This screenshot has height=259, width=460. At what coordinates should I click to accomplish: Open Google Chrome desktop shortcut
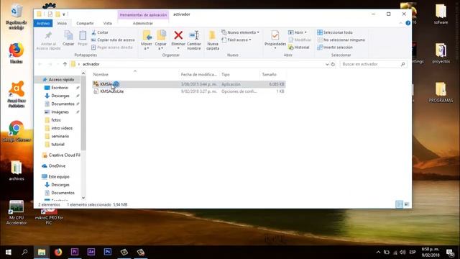tap(17, 131)
